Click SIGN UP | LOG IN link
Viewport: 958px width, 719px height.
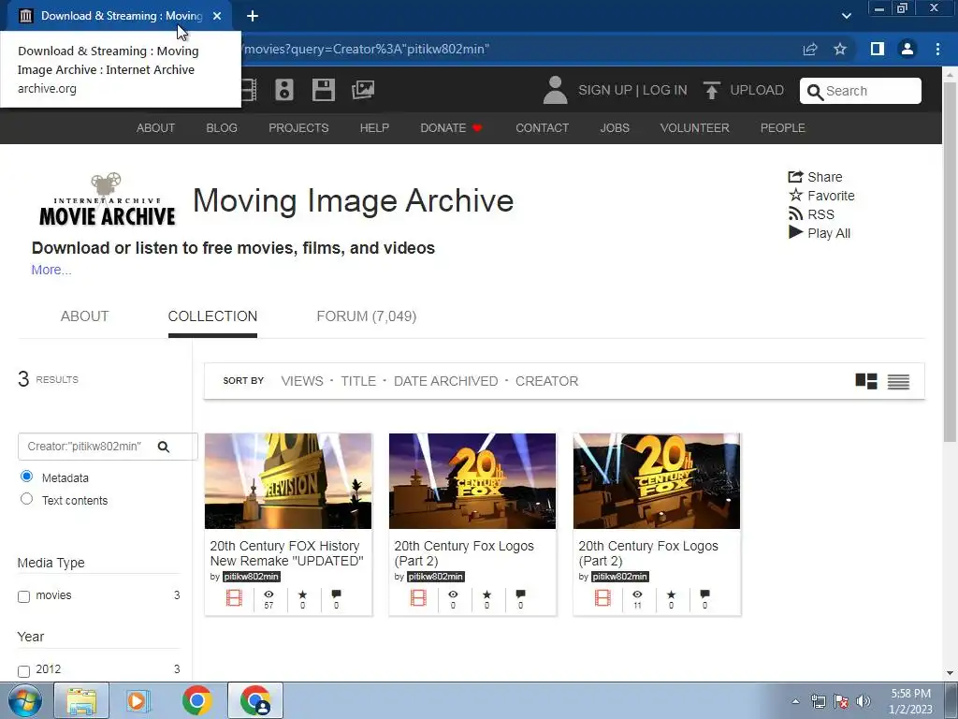coord(632,90)
